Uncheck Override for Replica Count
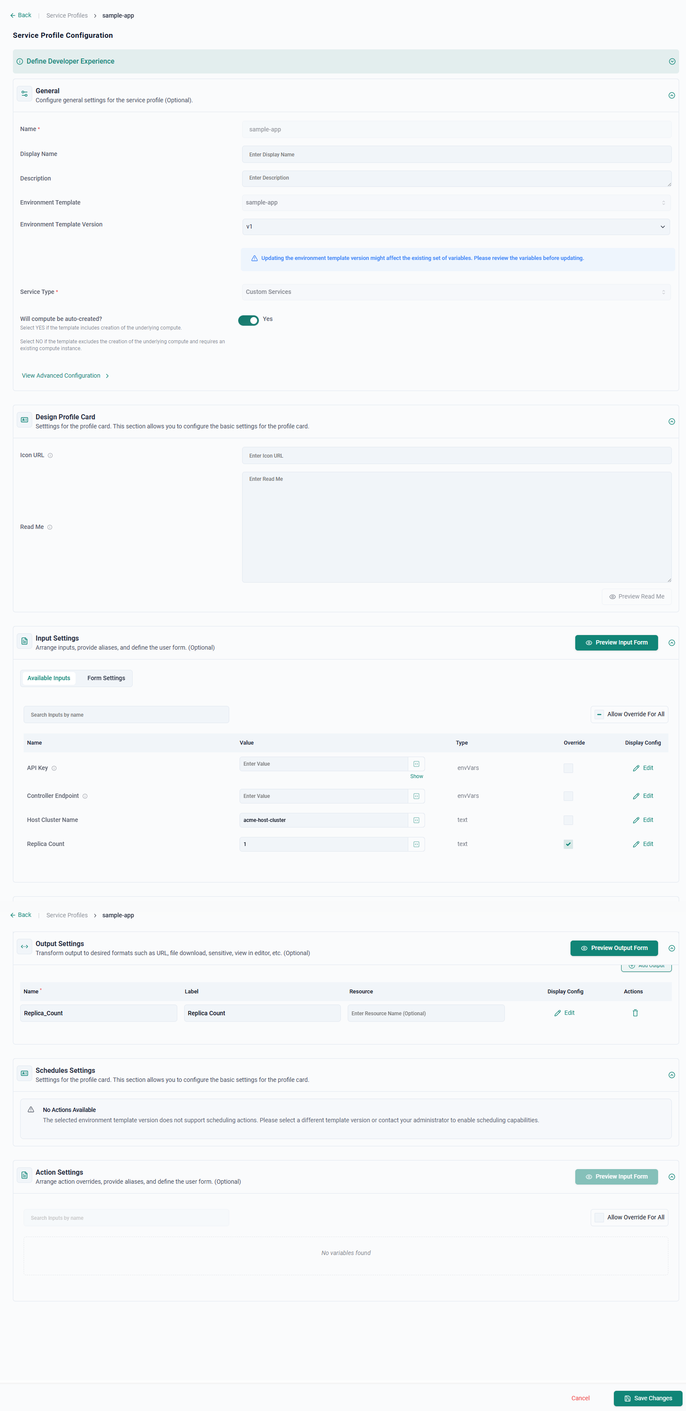This screenshot has height=1411, width=686. (568, 844)
